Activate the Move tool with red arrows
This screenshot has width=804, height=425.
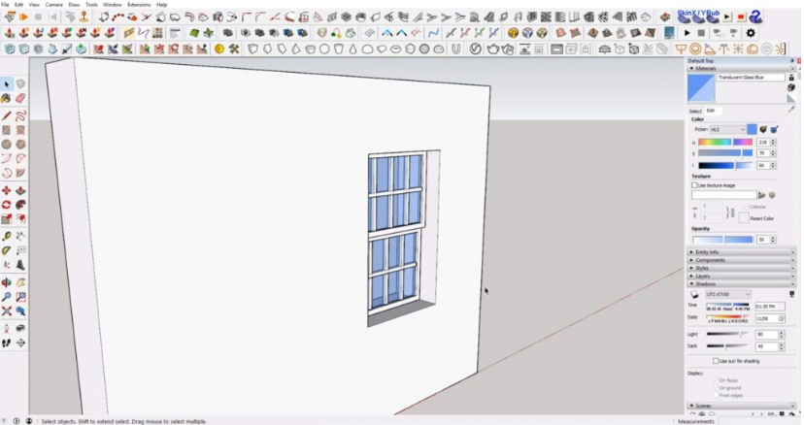(6, 191)
